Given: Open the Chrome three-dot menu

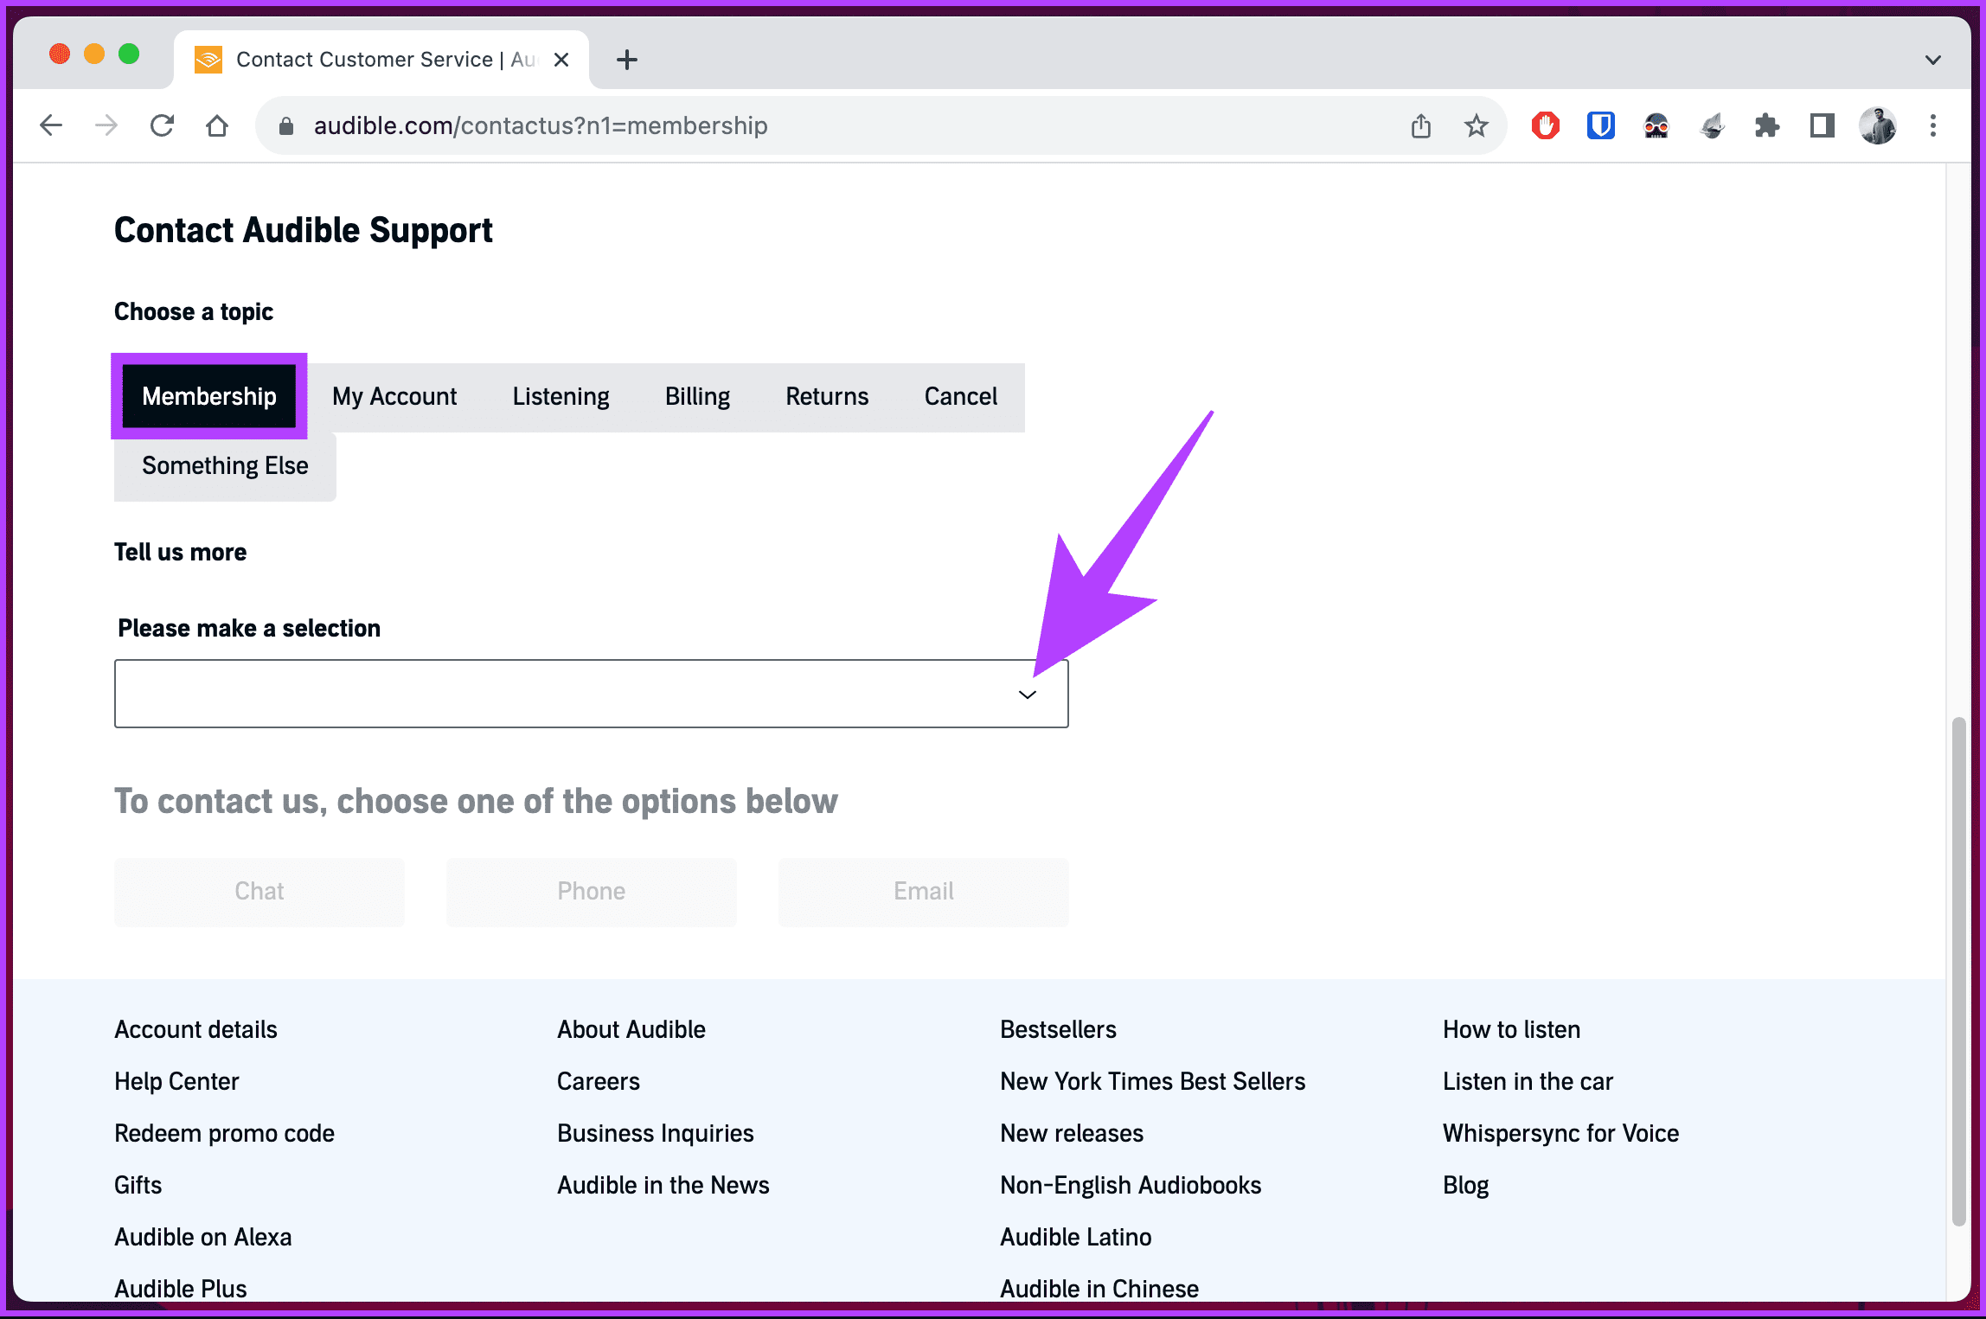Looking at the screenshot, I should (x=1932, y=126).
